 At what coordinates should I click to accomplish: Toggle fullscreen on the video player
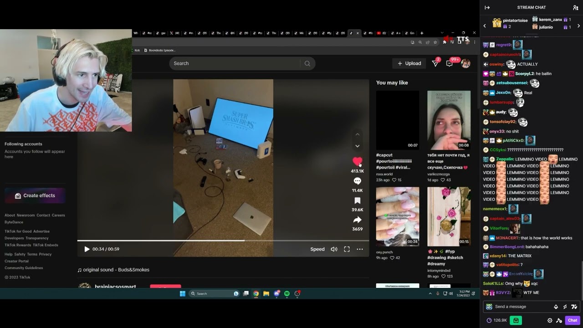(347, 249)
